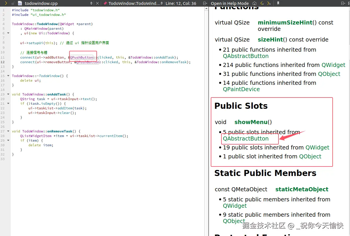
Task: Click Open in Help Mode
Action: 230,3
